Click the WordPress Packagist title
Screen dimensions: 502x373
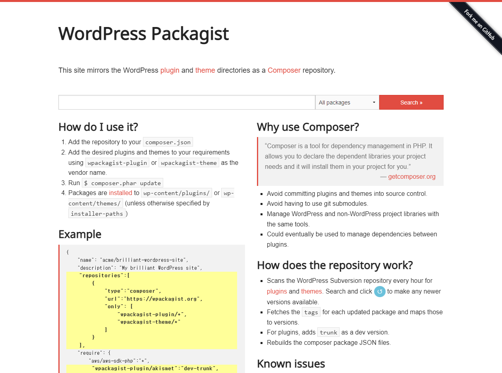(144, 34)
